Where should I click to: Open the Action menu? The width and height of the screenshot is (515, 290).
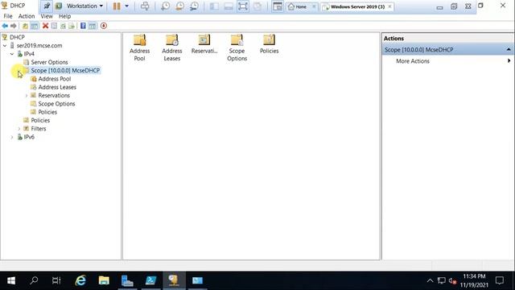27,16
